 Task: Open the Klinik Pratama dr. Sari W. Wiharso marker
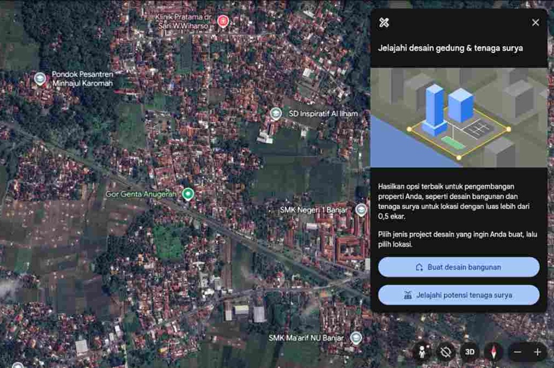click(222, 21)
